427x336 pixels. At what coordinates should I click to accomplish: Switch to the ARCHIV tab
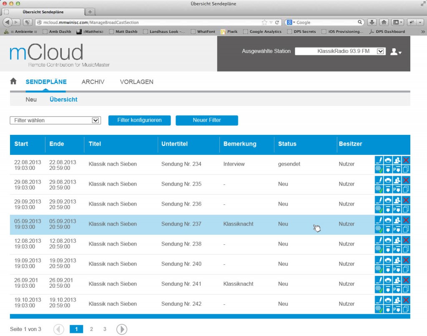click(93, 82)
